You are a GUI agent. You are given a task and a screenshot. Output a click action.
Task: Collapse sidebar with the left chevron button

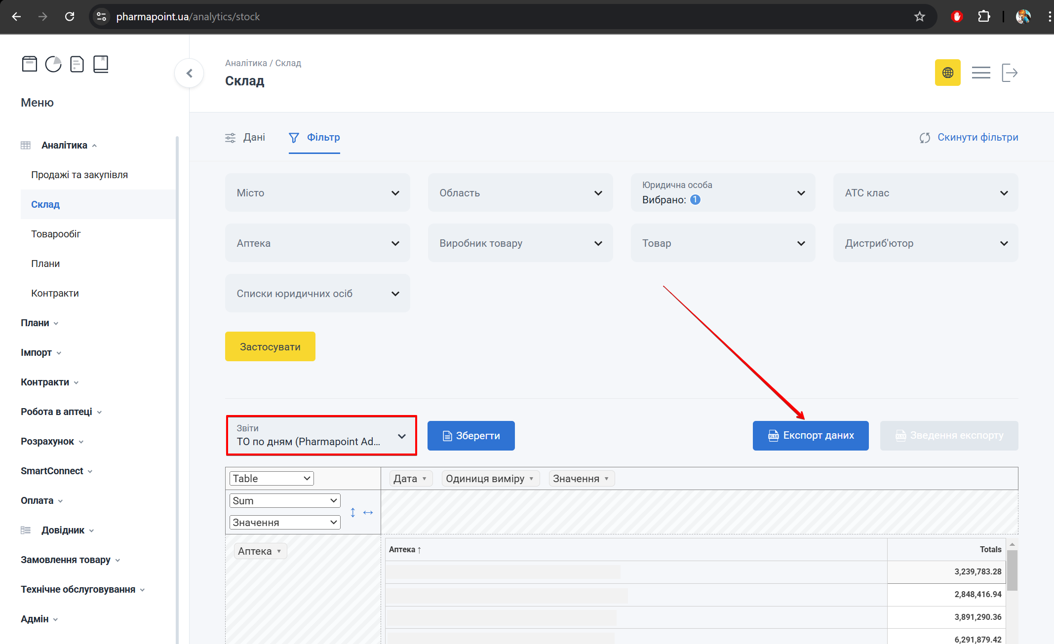(189, 74)
